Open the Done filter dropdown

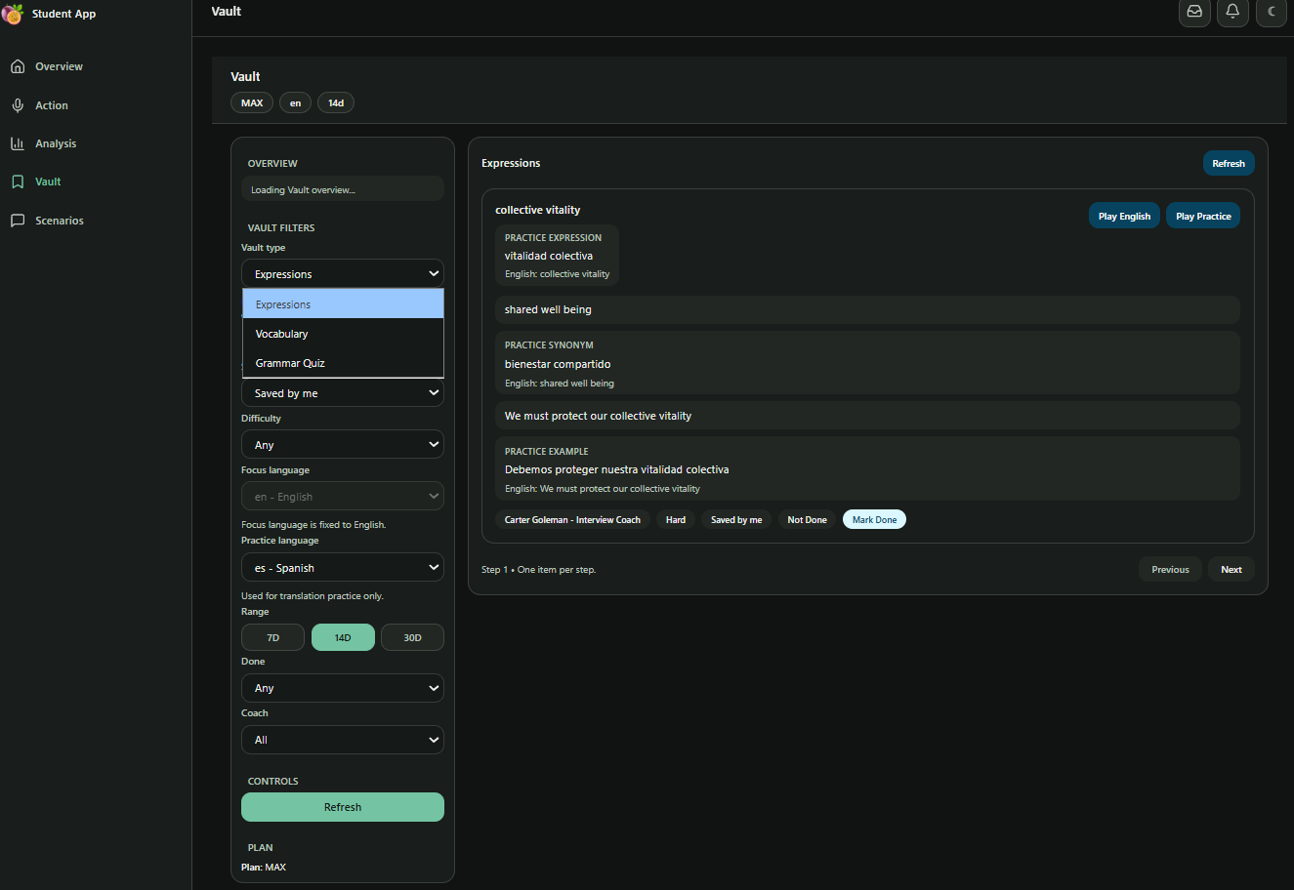click(343, 688)
